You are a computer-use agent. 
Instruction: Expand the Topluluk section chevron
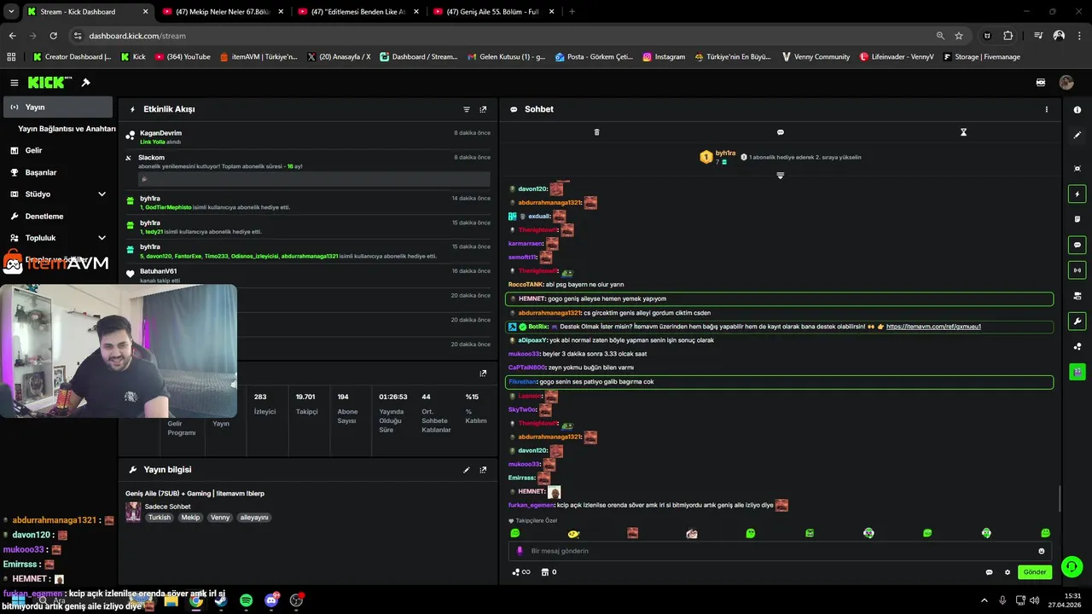coord(102,238)
